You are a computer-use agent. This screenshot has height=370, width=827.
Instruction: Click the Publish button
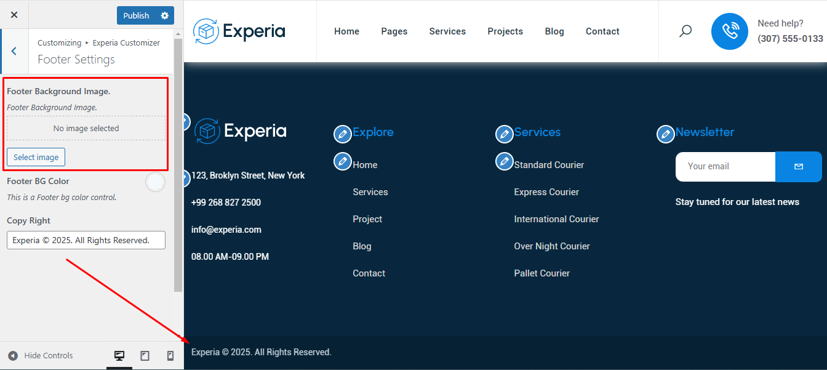coord(136,15)
